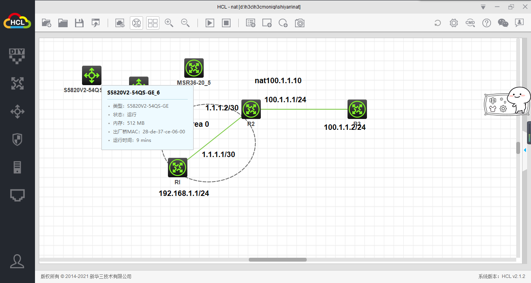Open settings via the gear icon
This screenshot has width=531, height=283.
454,23
